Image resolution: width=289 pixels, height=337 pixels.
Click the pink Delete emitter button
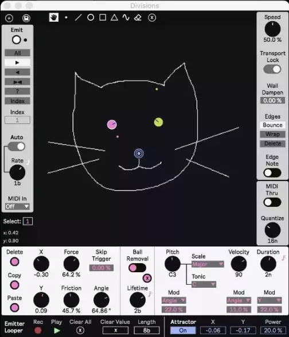coord(14,262)
